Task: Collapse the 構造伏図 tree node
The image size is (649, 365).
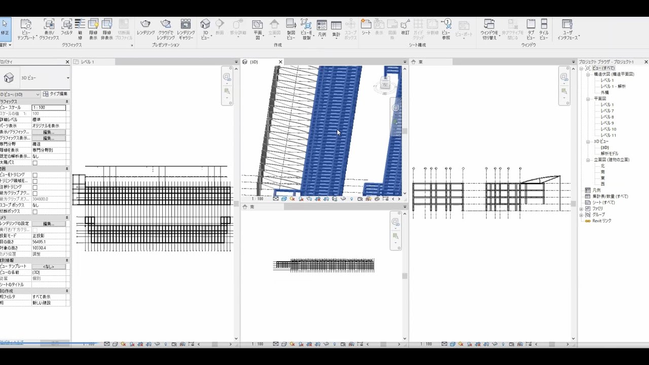Action: [x=588, y=74]
